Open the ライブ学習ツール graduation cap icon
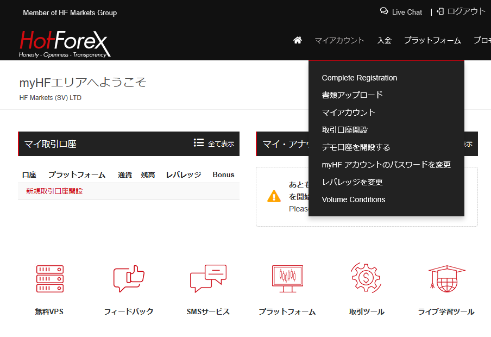Viewport: 491px width, 337px height. pos(447,279)
